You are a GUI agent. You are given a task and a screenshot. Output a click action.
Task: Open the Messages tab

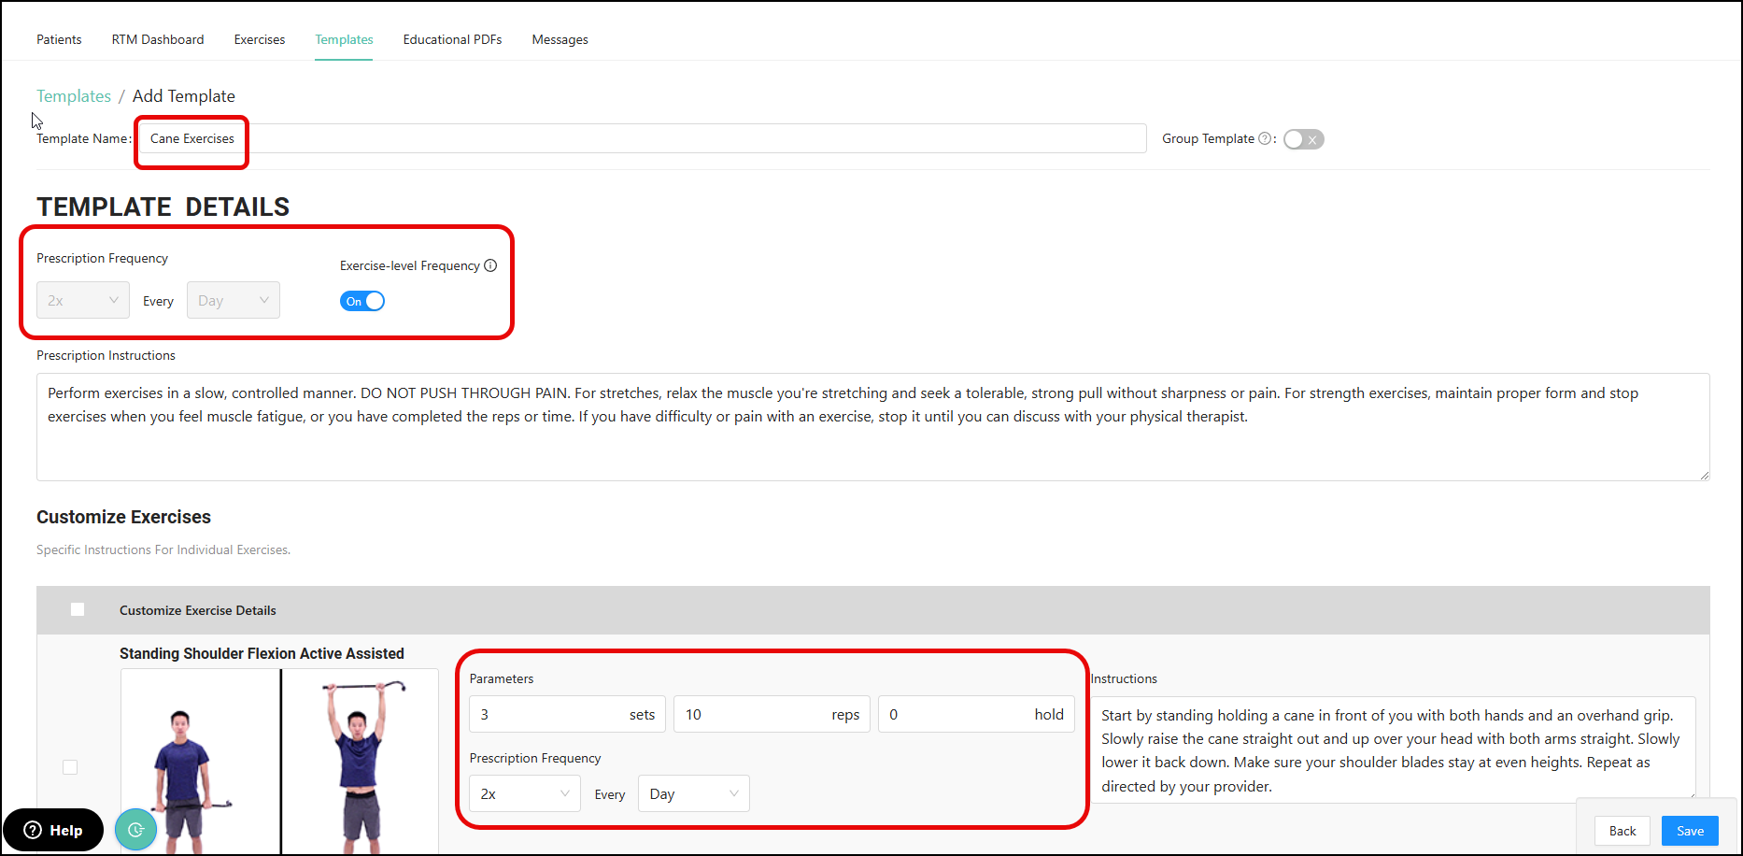point(560,39)
